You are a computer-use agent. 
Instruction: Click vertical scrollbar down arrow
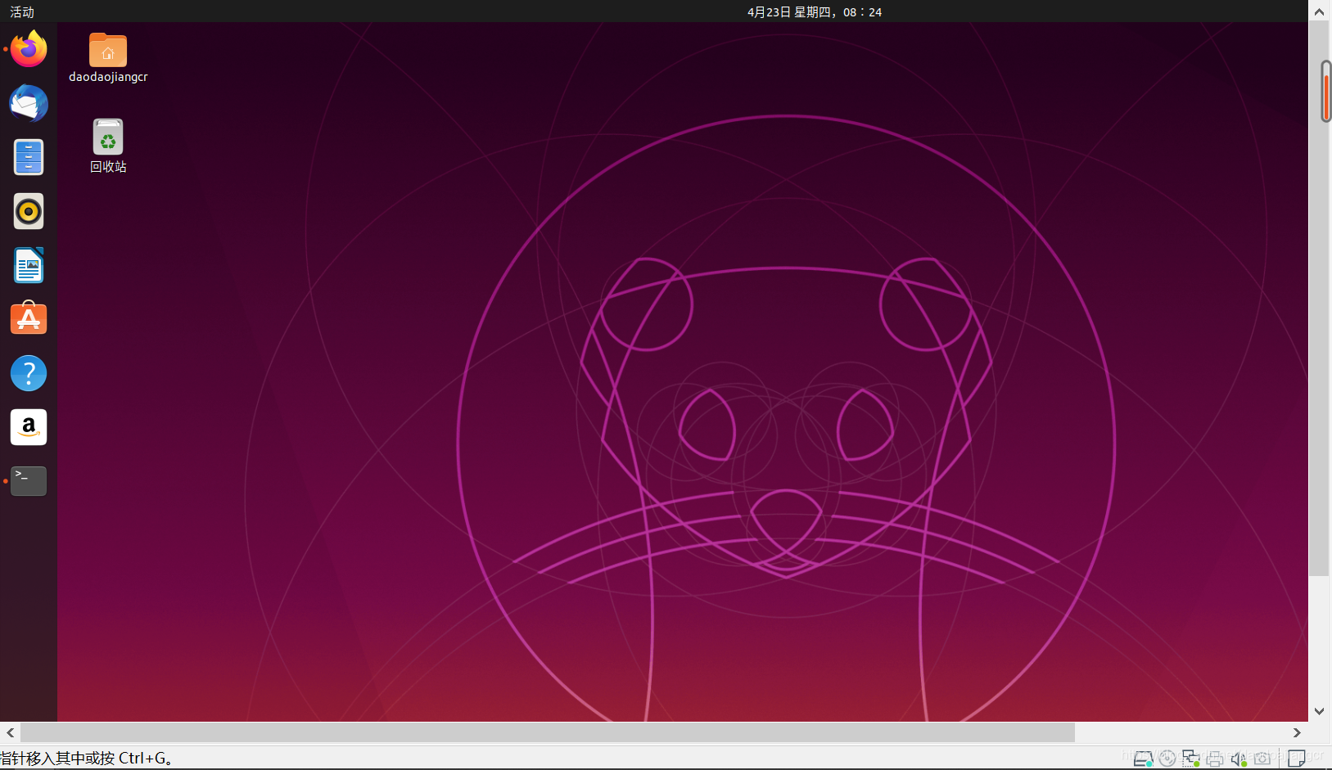(1319, 711)
